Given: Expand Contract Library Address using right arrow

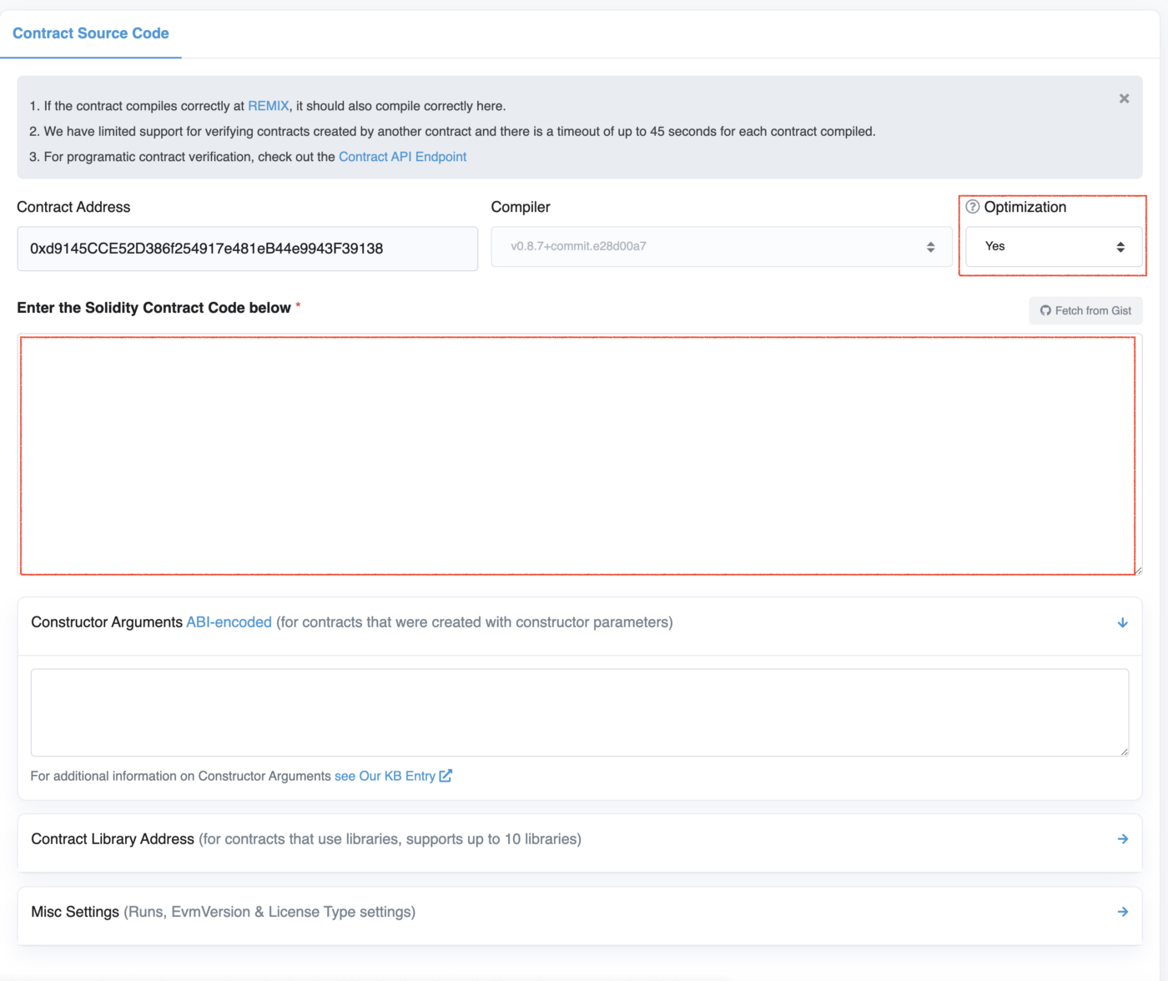Looking at the screenshot, I should click(x=1123, y=839).
